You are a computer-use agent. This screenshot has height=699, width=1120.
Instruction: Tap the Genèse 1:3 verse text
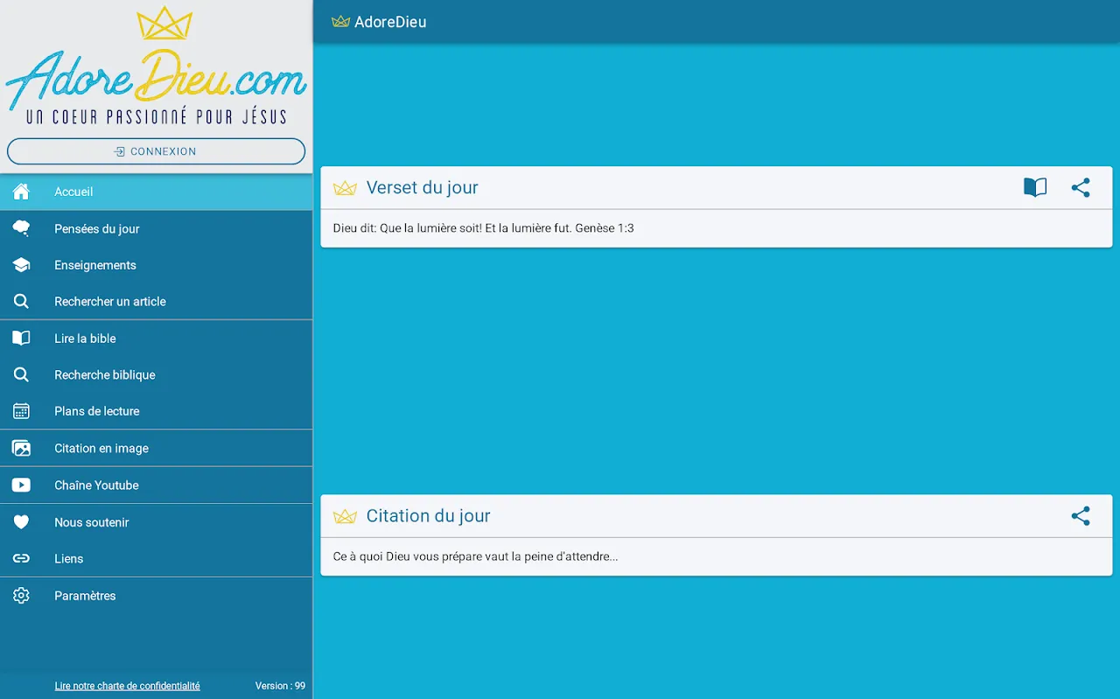[x=483, y=228]
